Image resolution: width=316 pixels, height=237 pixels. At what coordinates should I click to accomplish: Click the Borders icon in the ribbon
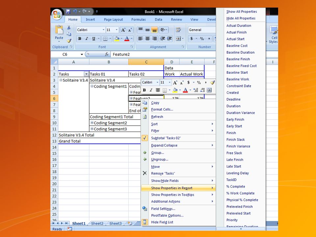[105, 39]
